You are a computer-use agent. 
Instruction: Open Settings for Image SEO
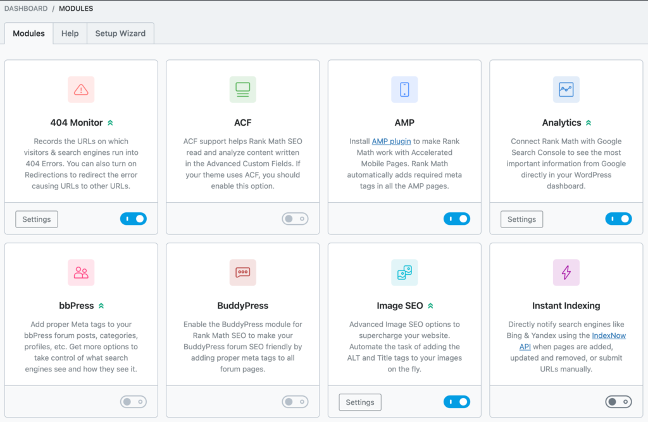(x=360, y=402)
